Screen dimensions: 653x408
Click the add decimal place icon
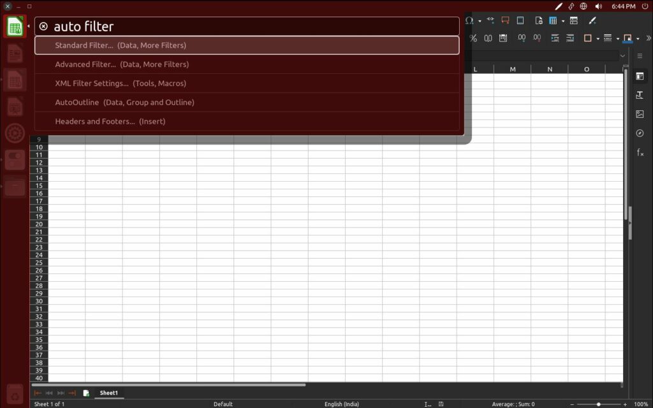pos(522,38)
